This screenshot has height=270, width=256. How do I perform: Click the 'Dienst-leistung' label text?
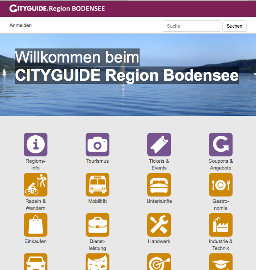98,245
